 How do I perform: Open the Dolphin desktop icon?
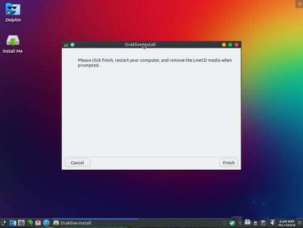(13, 12)
